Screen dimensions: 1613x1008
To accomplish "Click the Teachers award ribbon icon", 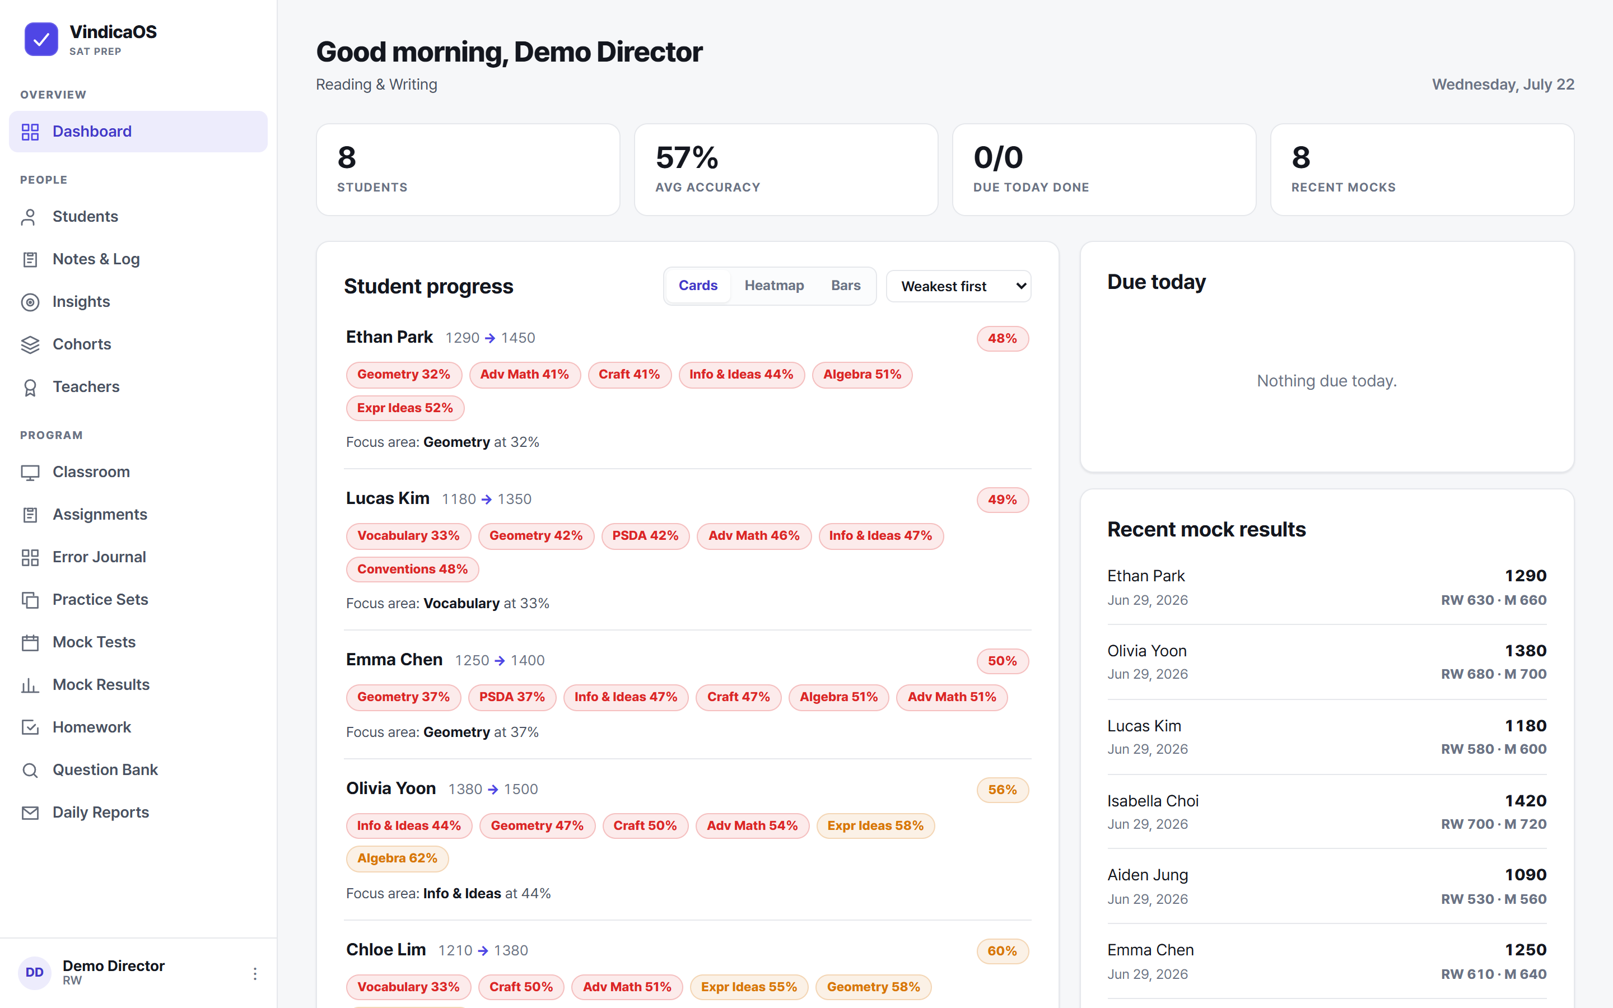I will (30, 388).
